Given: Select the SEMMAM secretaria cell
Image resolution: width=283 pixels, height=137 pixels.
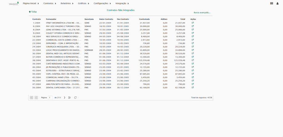Looking at the screenshot, I should [89, 50].
